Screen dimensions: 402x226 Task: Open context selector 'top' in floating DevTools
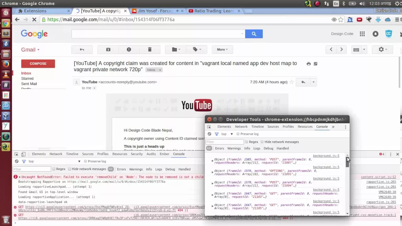tap(227, 134)
